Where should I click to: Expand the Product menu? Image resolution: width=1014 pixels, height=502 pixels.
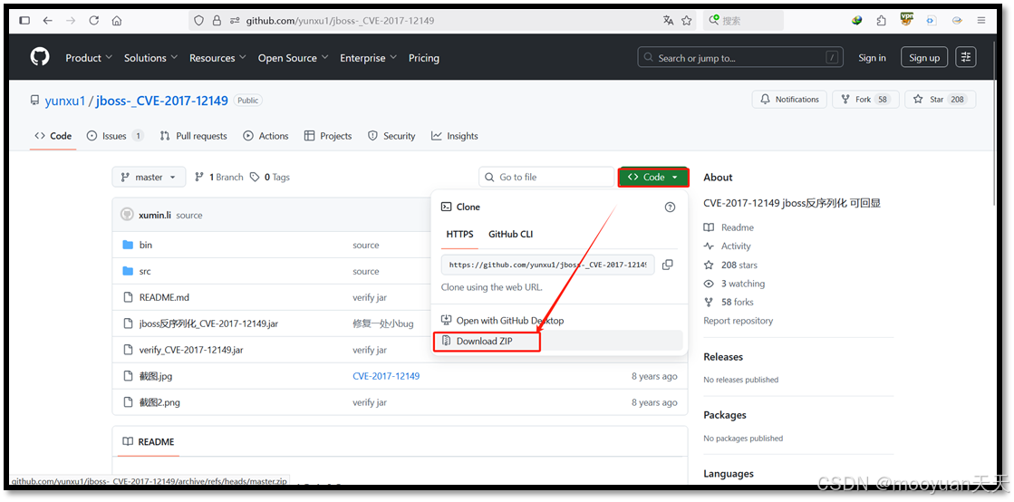click(89, 58)
